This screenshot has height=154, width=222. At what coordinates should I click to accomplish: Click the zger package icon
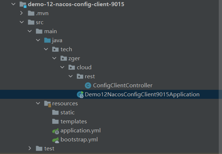click(64, 58)
